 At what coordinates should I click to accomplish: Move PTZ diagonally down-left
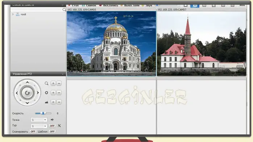pos(20,100)
